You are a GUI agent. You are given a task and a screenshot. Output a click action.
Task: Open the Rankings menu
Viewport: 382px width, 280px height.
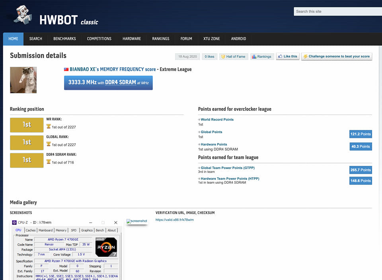pyautogui.click(x=160, y=39)
